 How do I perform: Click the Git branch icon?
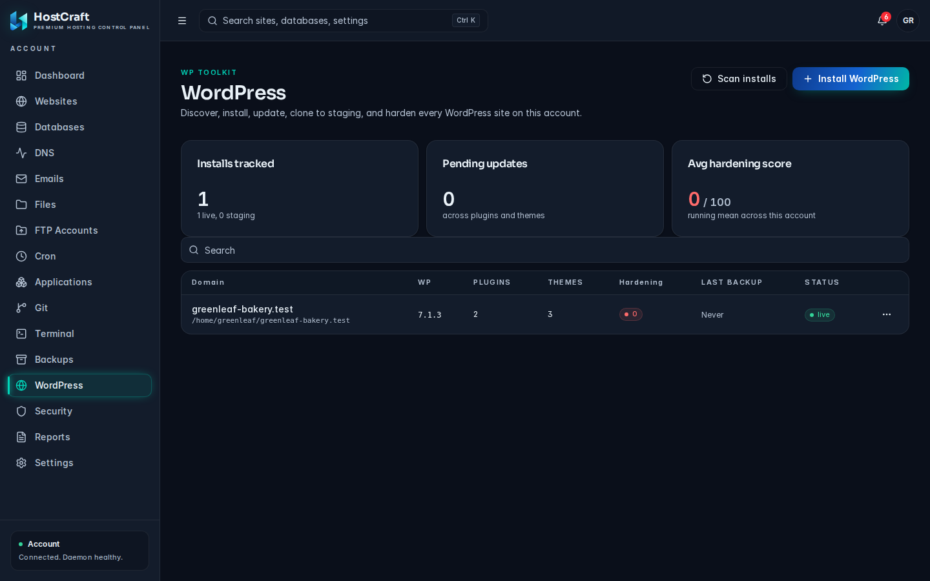[21, 308]
